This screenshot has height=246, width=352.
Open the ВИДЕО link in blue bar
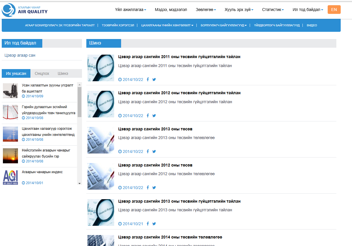pos(312,25)
